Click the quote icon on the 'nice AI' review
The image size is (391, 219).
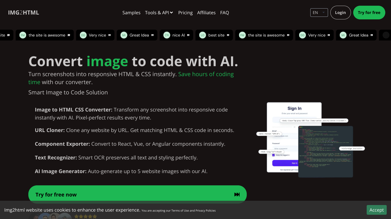click(x=188, y=35)
